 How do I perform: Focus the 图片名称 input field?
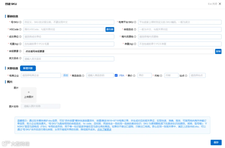point(40,106)
